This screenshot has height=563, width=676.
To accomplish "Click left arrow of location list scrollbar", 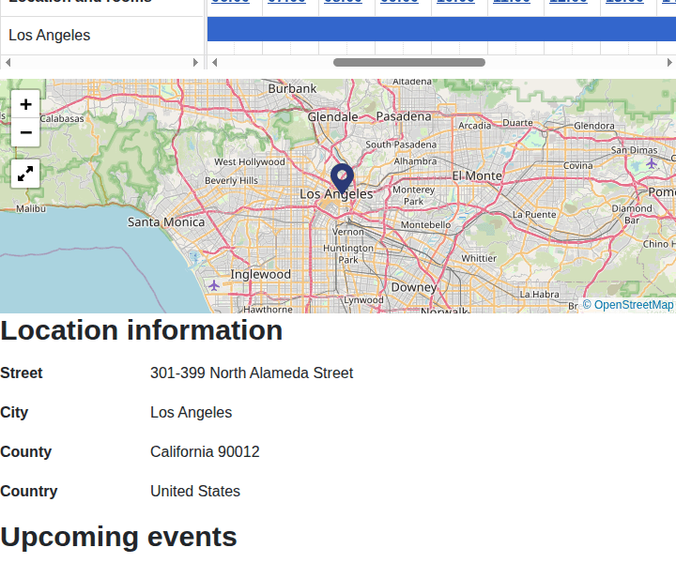I will click(8, 63).
